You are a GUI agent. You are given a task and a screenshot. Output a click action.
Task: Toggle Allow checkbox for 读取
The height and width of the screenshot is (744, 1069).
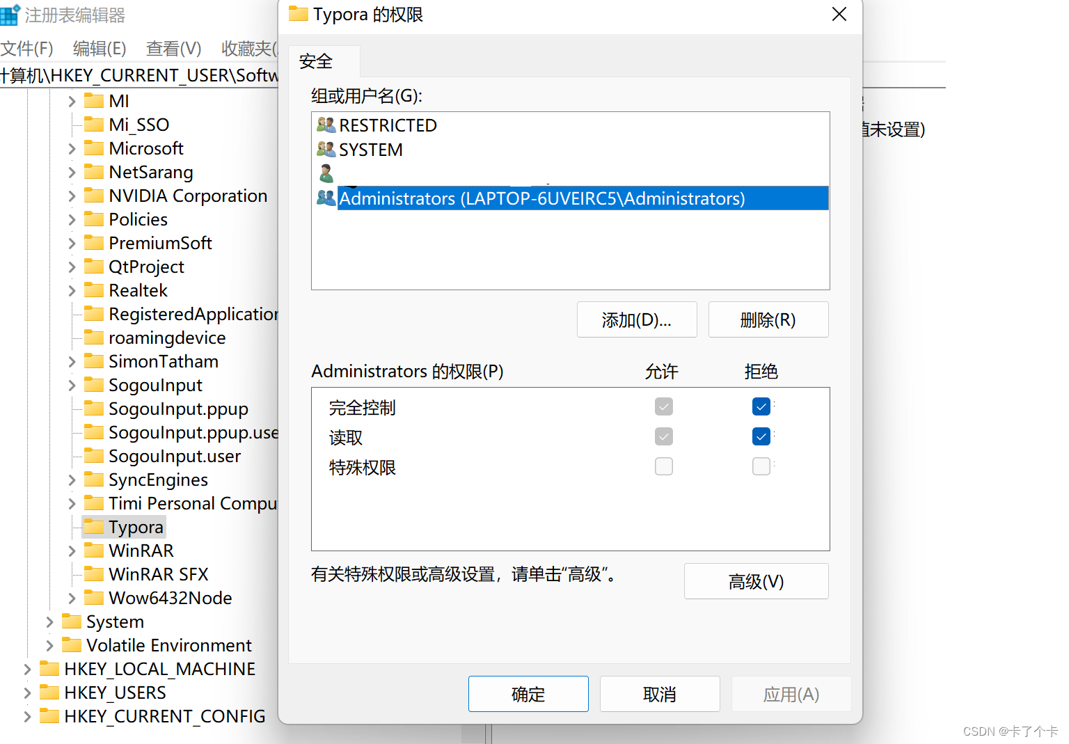pyautogui.click(x=664, y=436)
